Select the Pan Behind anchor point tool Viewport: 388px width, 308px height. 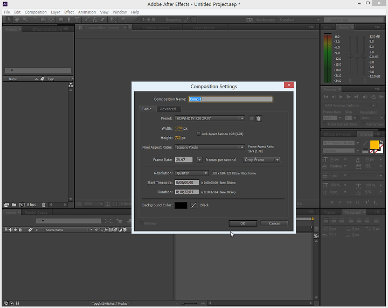pos(51,19)
